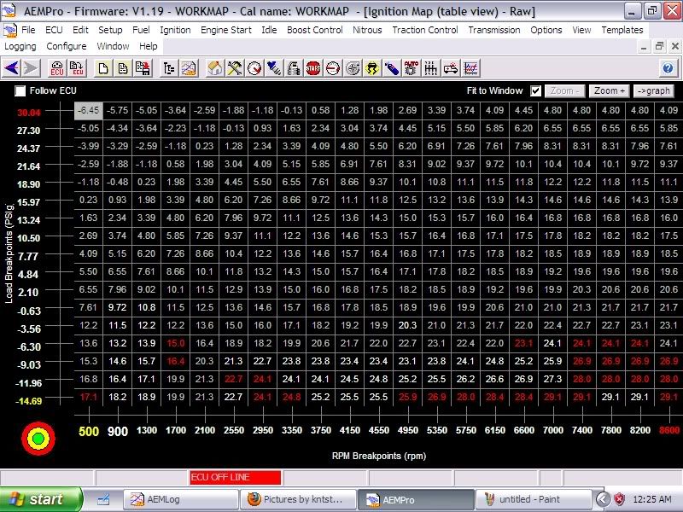
Task: Click the blue back arrow toolbar icon
Action: pos(12,68)
